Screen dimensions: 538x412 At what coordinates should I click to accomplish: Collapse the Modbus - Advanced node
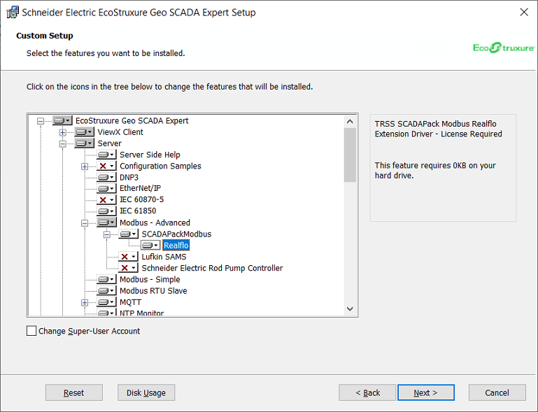(x=85, y=223)
